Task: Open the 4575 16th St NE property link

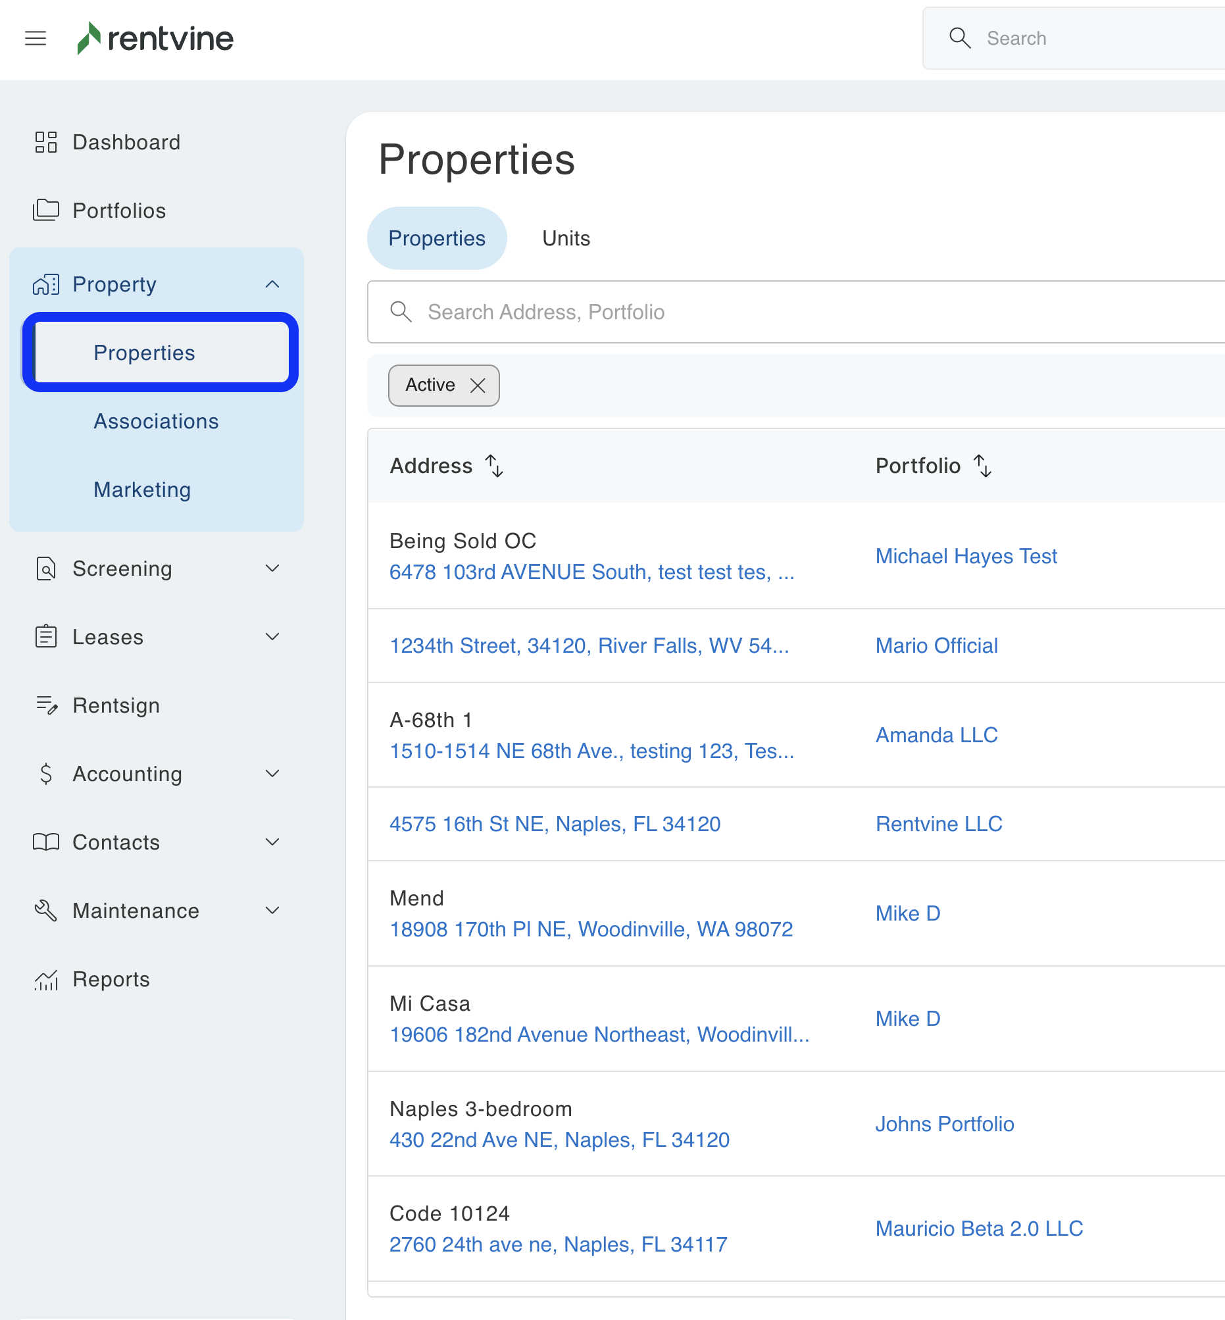Action: [555, 823]
